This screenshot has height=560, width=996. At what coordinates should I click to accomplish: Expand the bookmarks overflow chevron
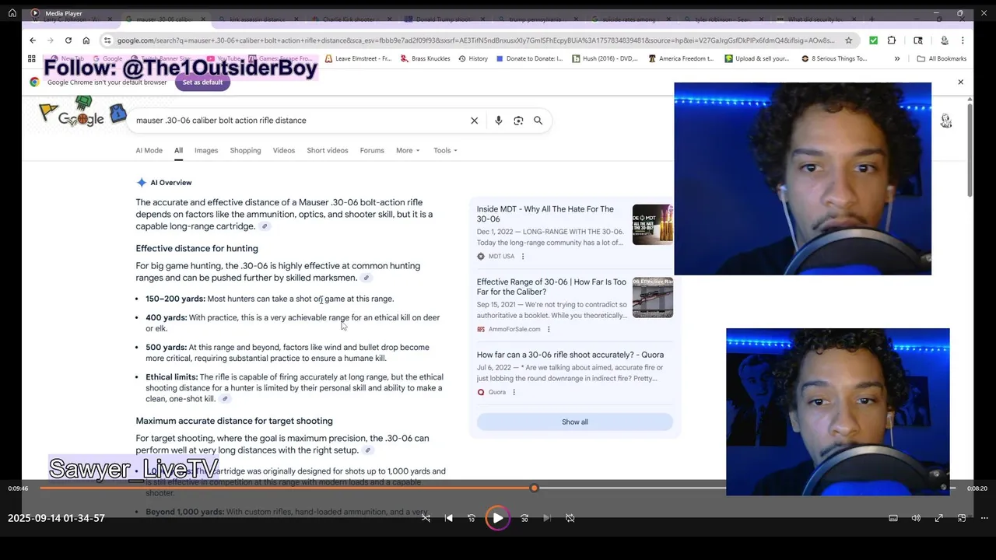click(x=897, y=58)
